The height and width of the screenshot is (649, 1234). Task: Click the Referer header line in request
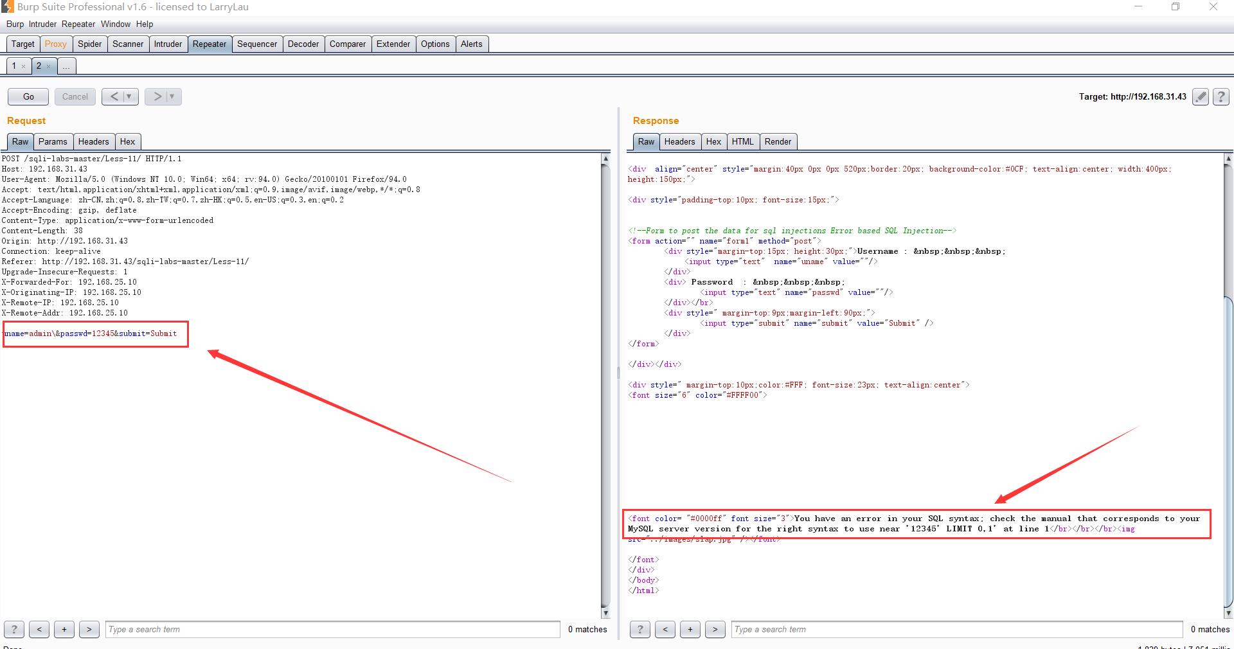tap(125, 262)
